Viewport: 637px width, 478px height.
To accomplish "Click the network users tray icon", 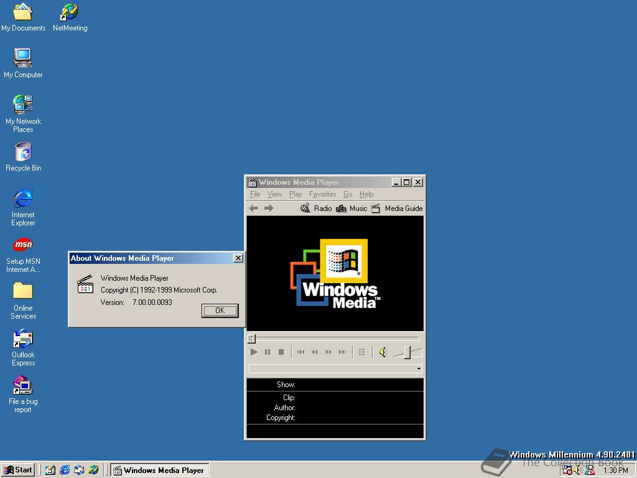I will click(x=590, y=471).
